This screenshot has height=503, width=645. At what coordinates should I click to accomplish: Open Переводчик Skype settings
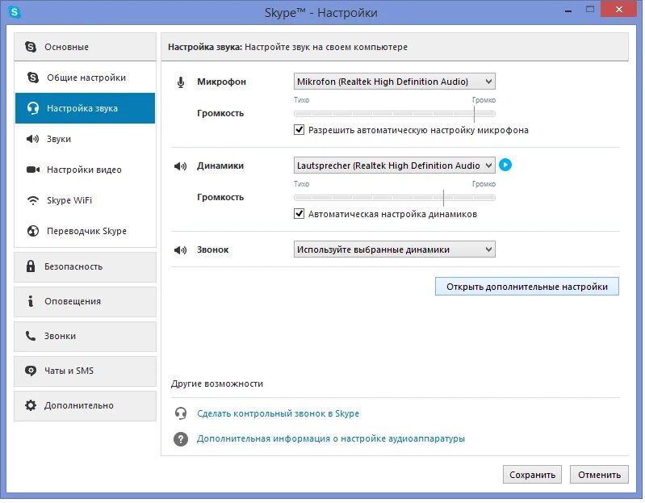point(85,231)
